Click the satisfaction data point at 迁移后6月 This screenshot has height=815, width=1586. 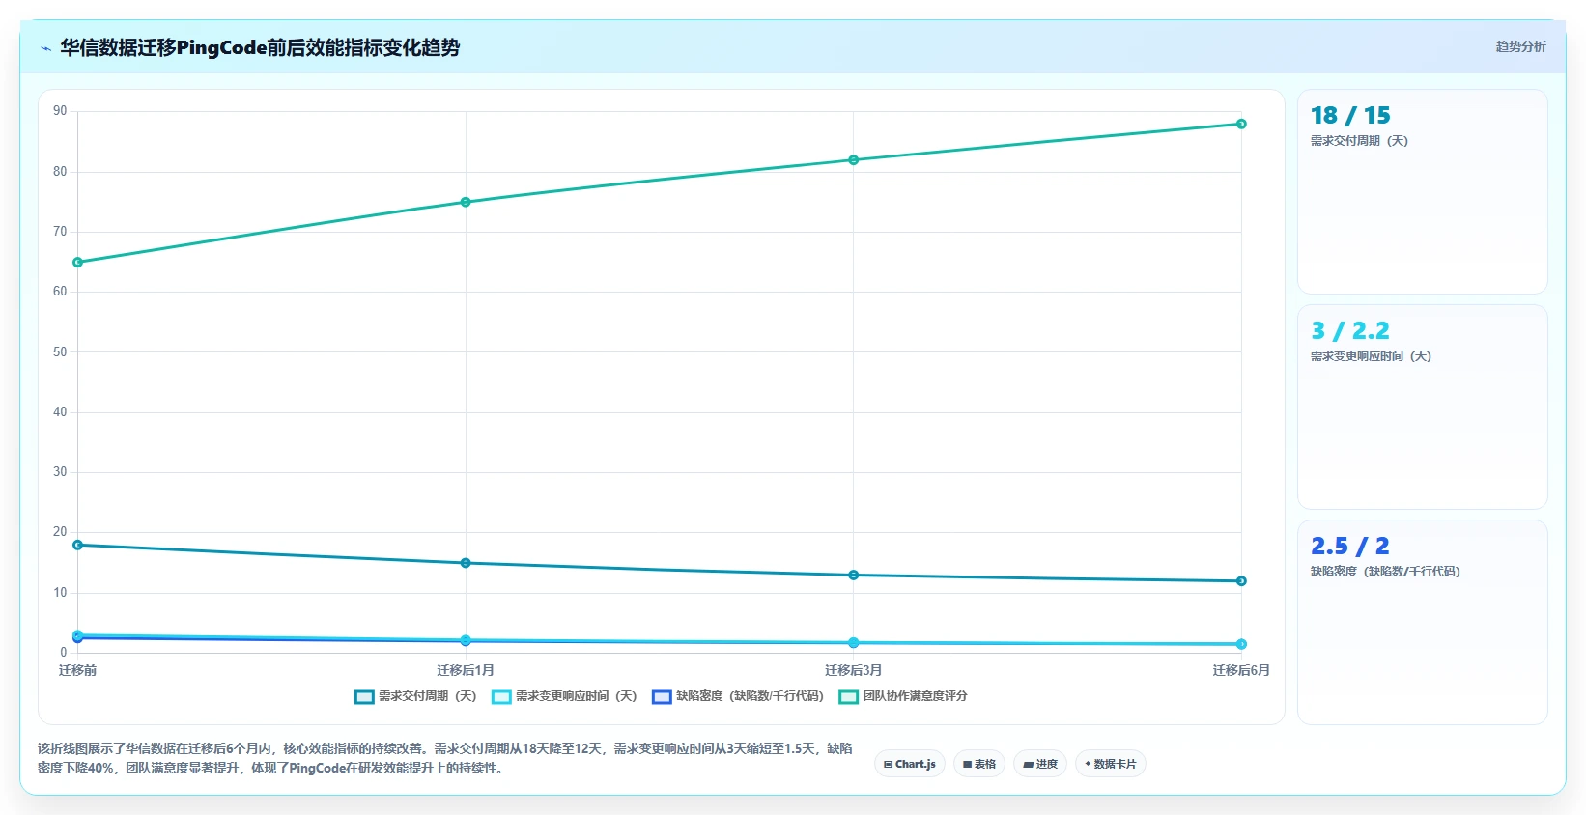1241,124
